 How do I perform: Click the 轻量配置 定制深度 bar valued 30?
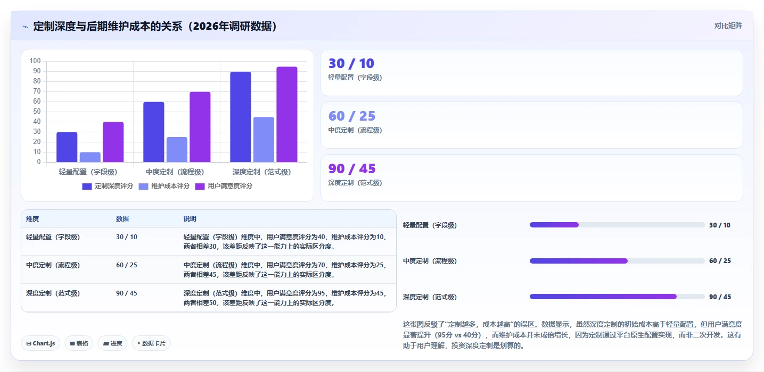click(x=67, y=147)
